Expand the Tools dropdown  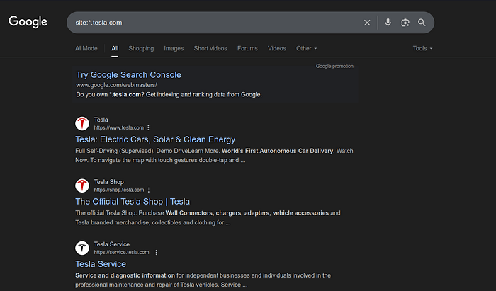click(422, 48)
